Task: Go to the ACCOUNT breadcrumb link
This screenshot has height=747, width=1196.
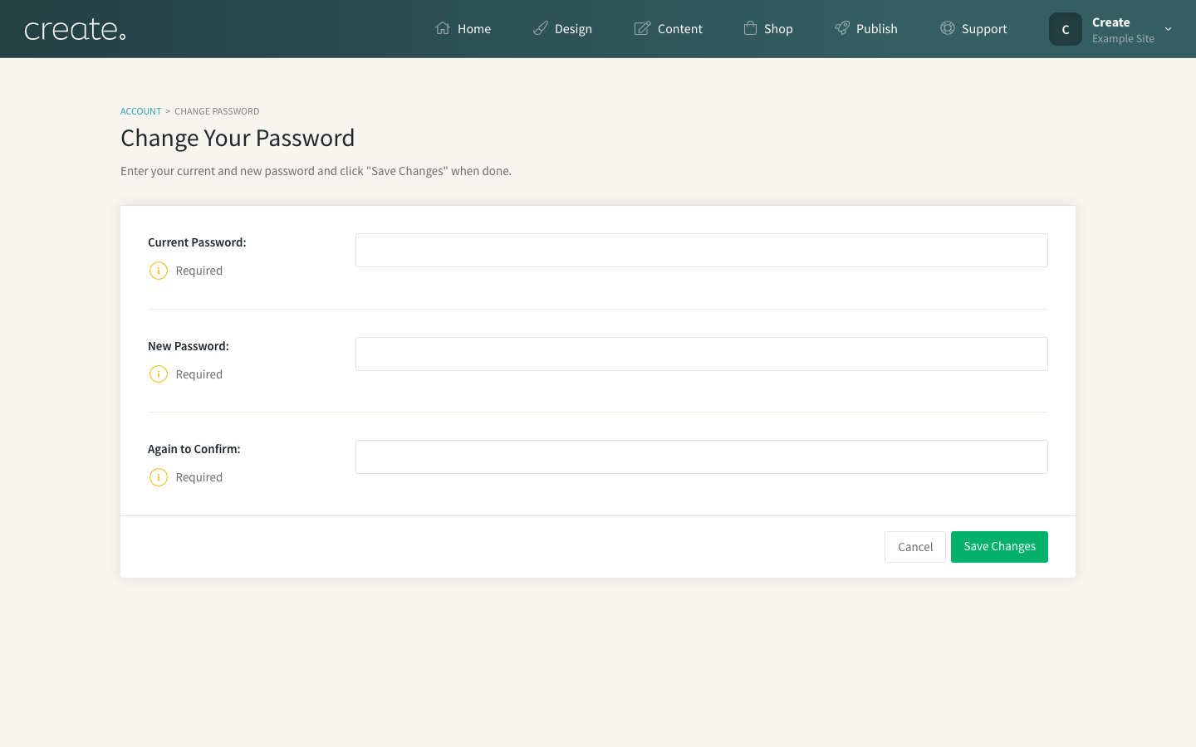Action: point(140,111)
